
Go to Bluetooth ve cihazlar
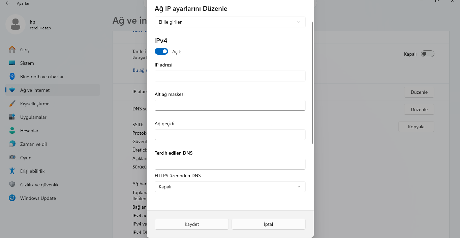point(53,77)
